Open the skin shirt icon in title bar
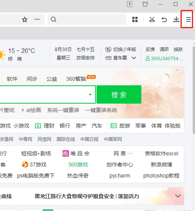 (x=145, y=4)
